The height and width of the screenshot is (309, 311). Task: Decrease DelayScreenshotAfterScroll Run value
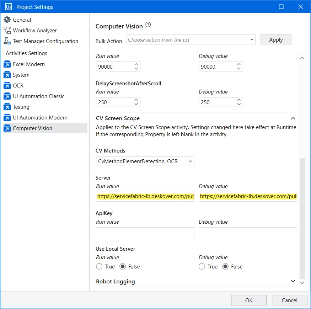coord(136,104)
